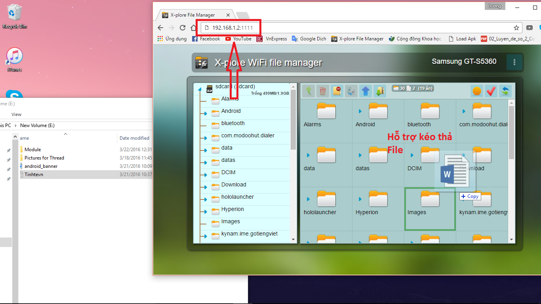Click New Volume (E:) in Explorer's path bar
This screenshot has height=304, width=541.
coord(37,125)
